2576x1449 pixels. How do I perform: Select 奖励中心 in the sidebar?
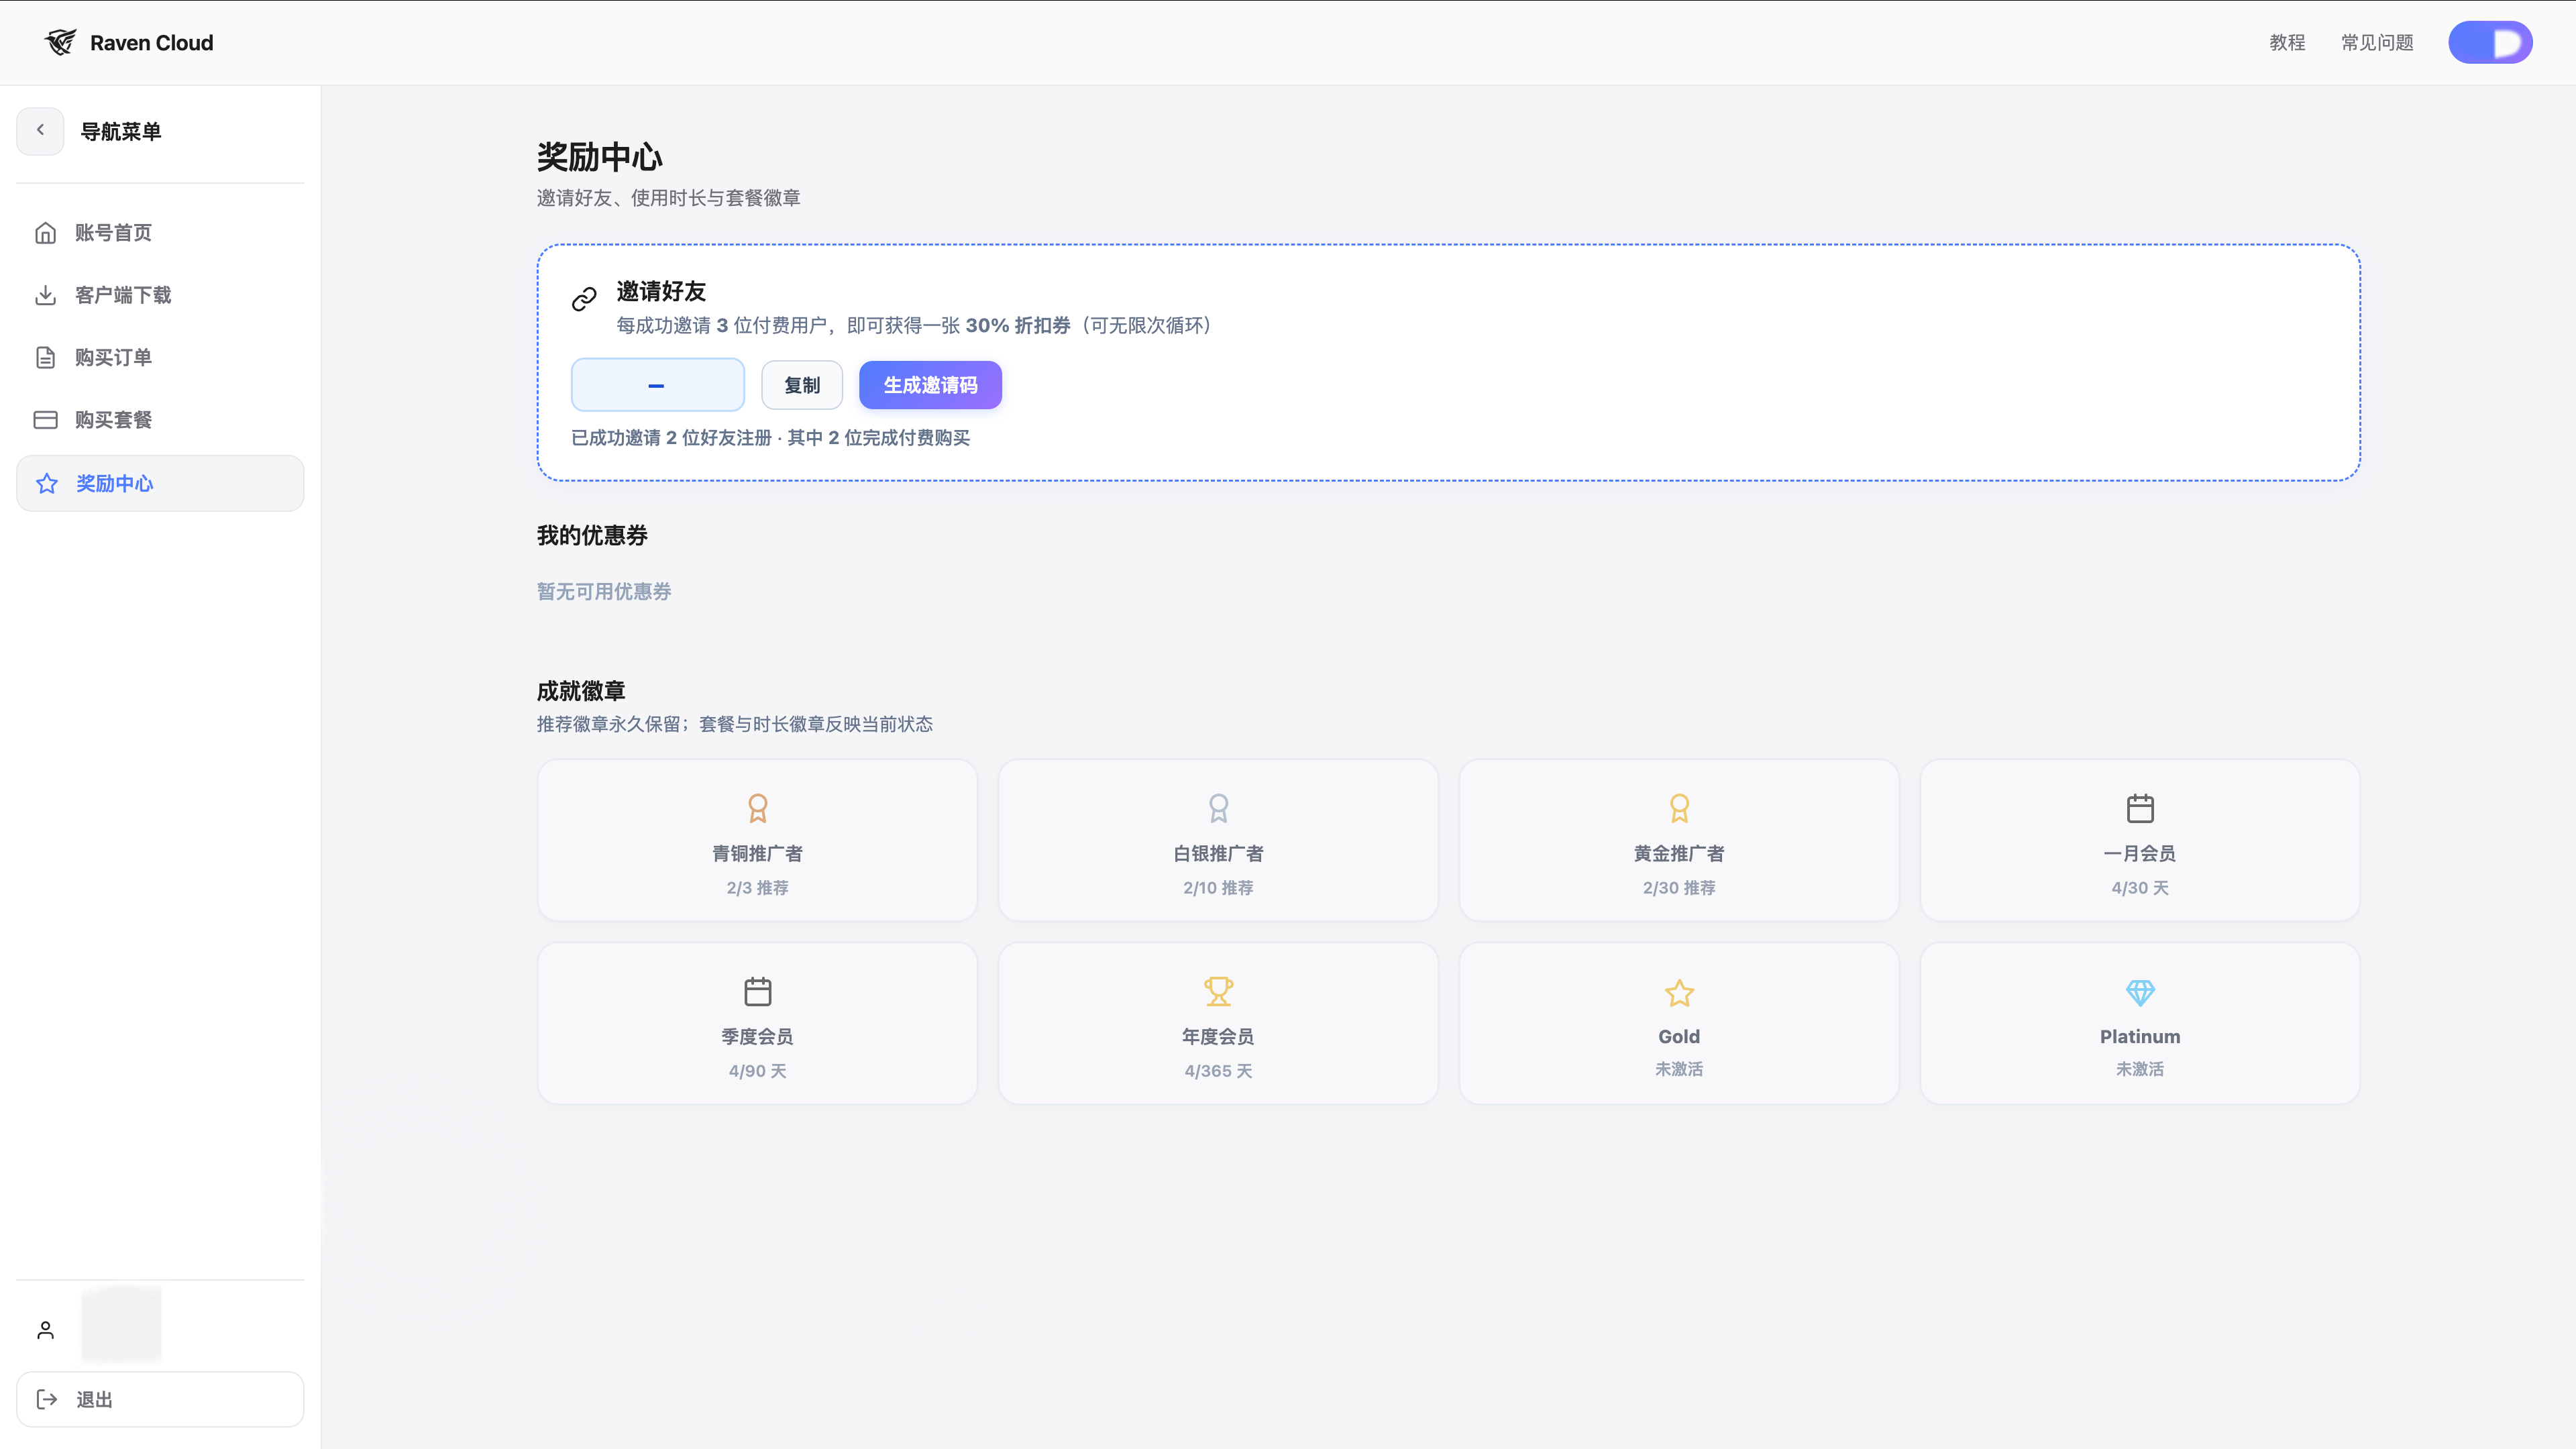tap(160, 483)
